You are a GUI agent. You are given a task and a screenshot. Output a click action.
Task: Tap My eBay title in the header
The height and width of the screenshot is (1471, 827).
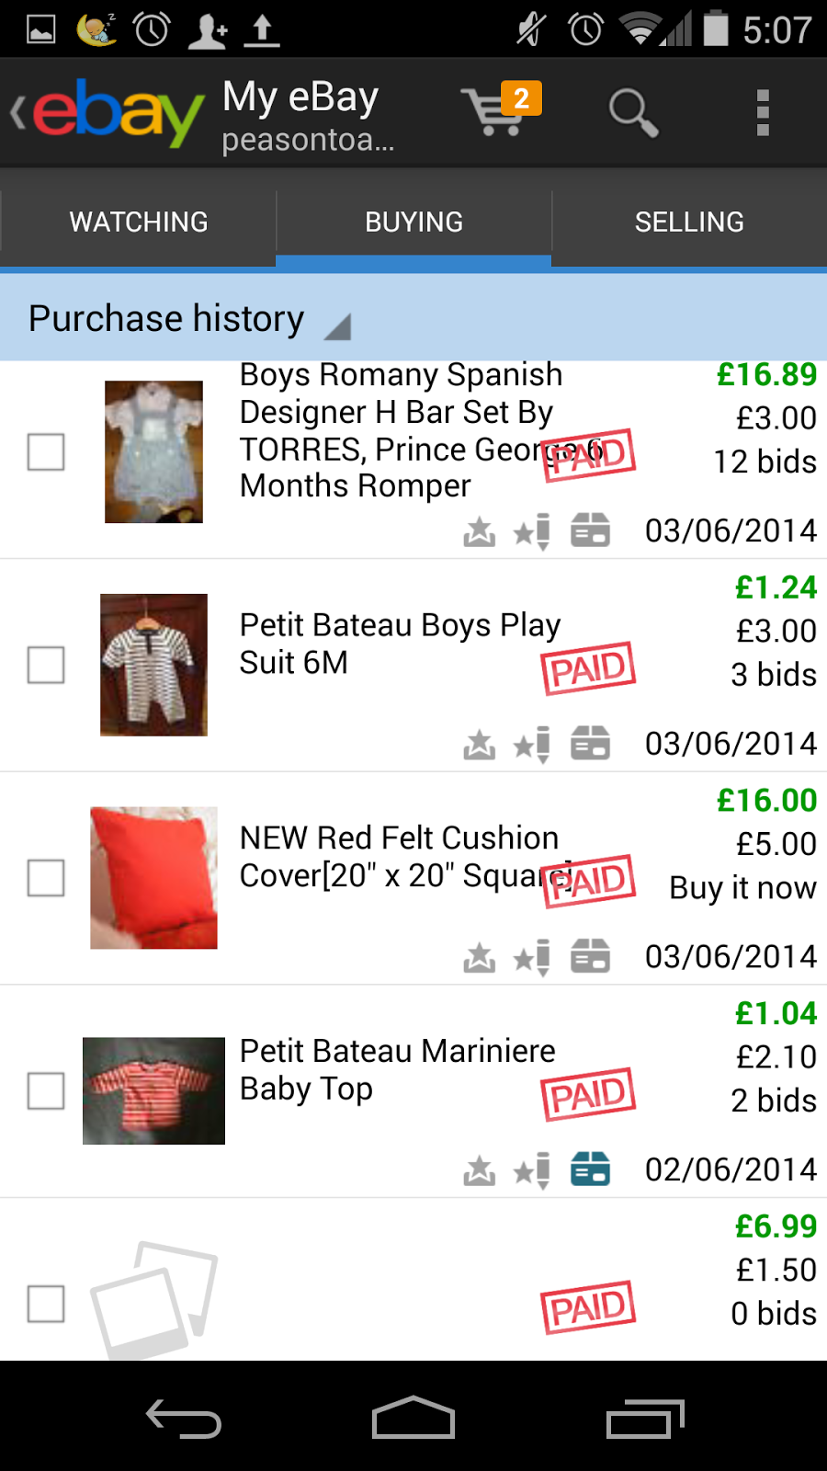coord(301,97)
